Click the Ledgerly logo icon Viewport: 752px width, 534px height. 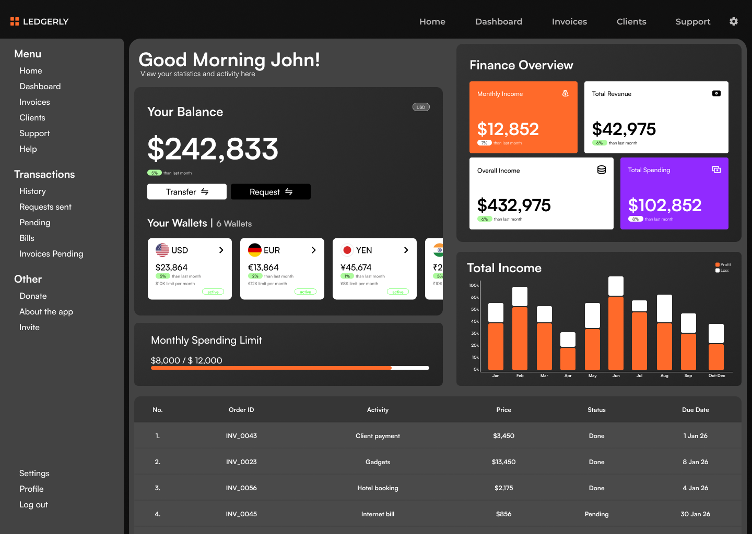tap(14, 21)
